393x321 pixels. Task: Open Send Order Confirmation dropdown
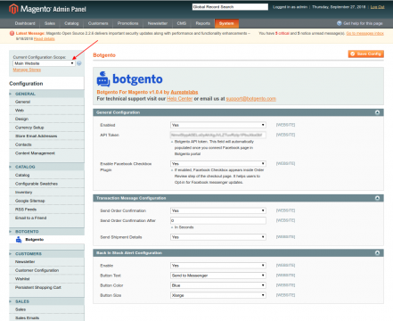point(218,210)
